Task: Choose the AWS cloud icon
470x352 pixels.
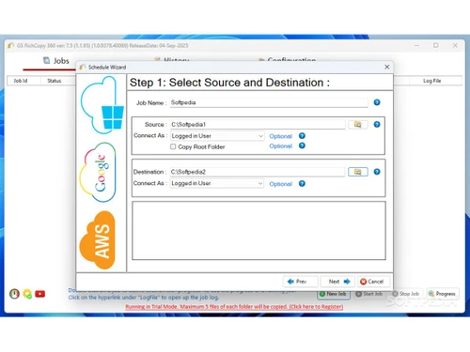Action: click(x=98, y=240)
